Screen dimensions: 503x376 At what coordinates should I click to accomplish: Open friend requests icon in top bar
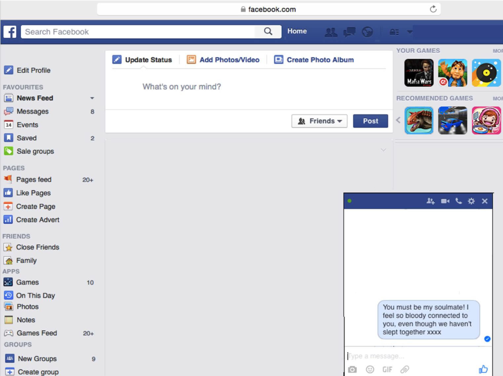(x=331, y=32)
